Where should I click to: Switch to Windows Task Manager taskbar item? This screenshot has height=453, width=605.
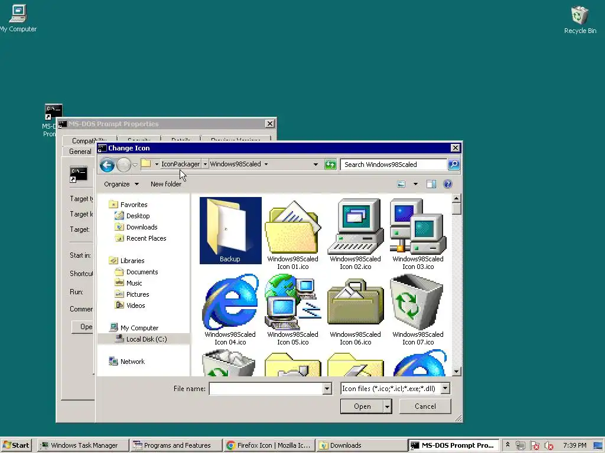tap(83, 445)
